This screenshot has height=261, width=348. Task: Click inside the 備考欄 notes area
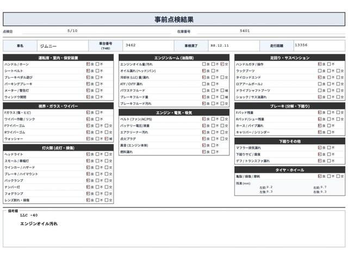174,229
